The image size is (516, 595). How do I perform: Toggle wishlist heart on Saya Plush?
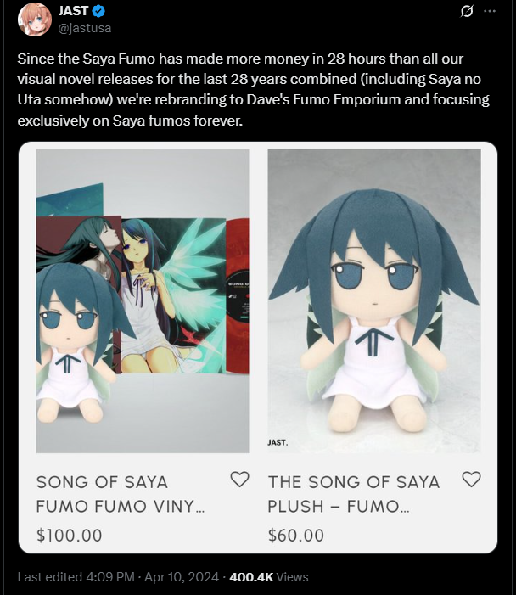pyautogui.click(x=472, y=480)
